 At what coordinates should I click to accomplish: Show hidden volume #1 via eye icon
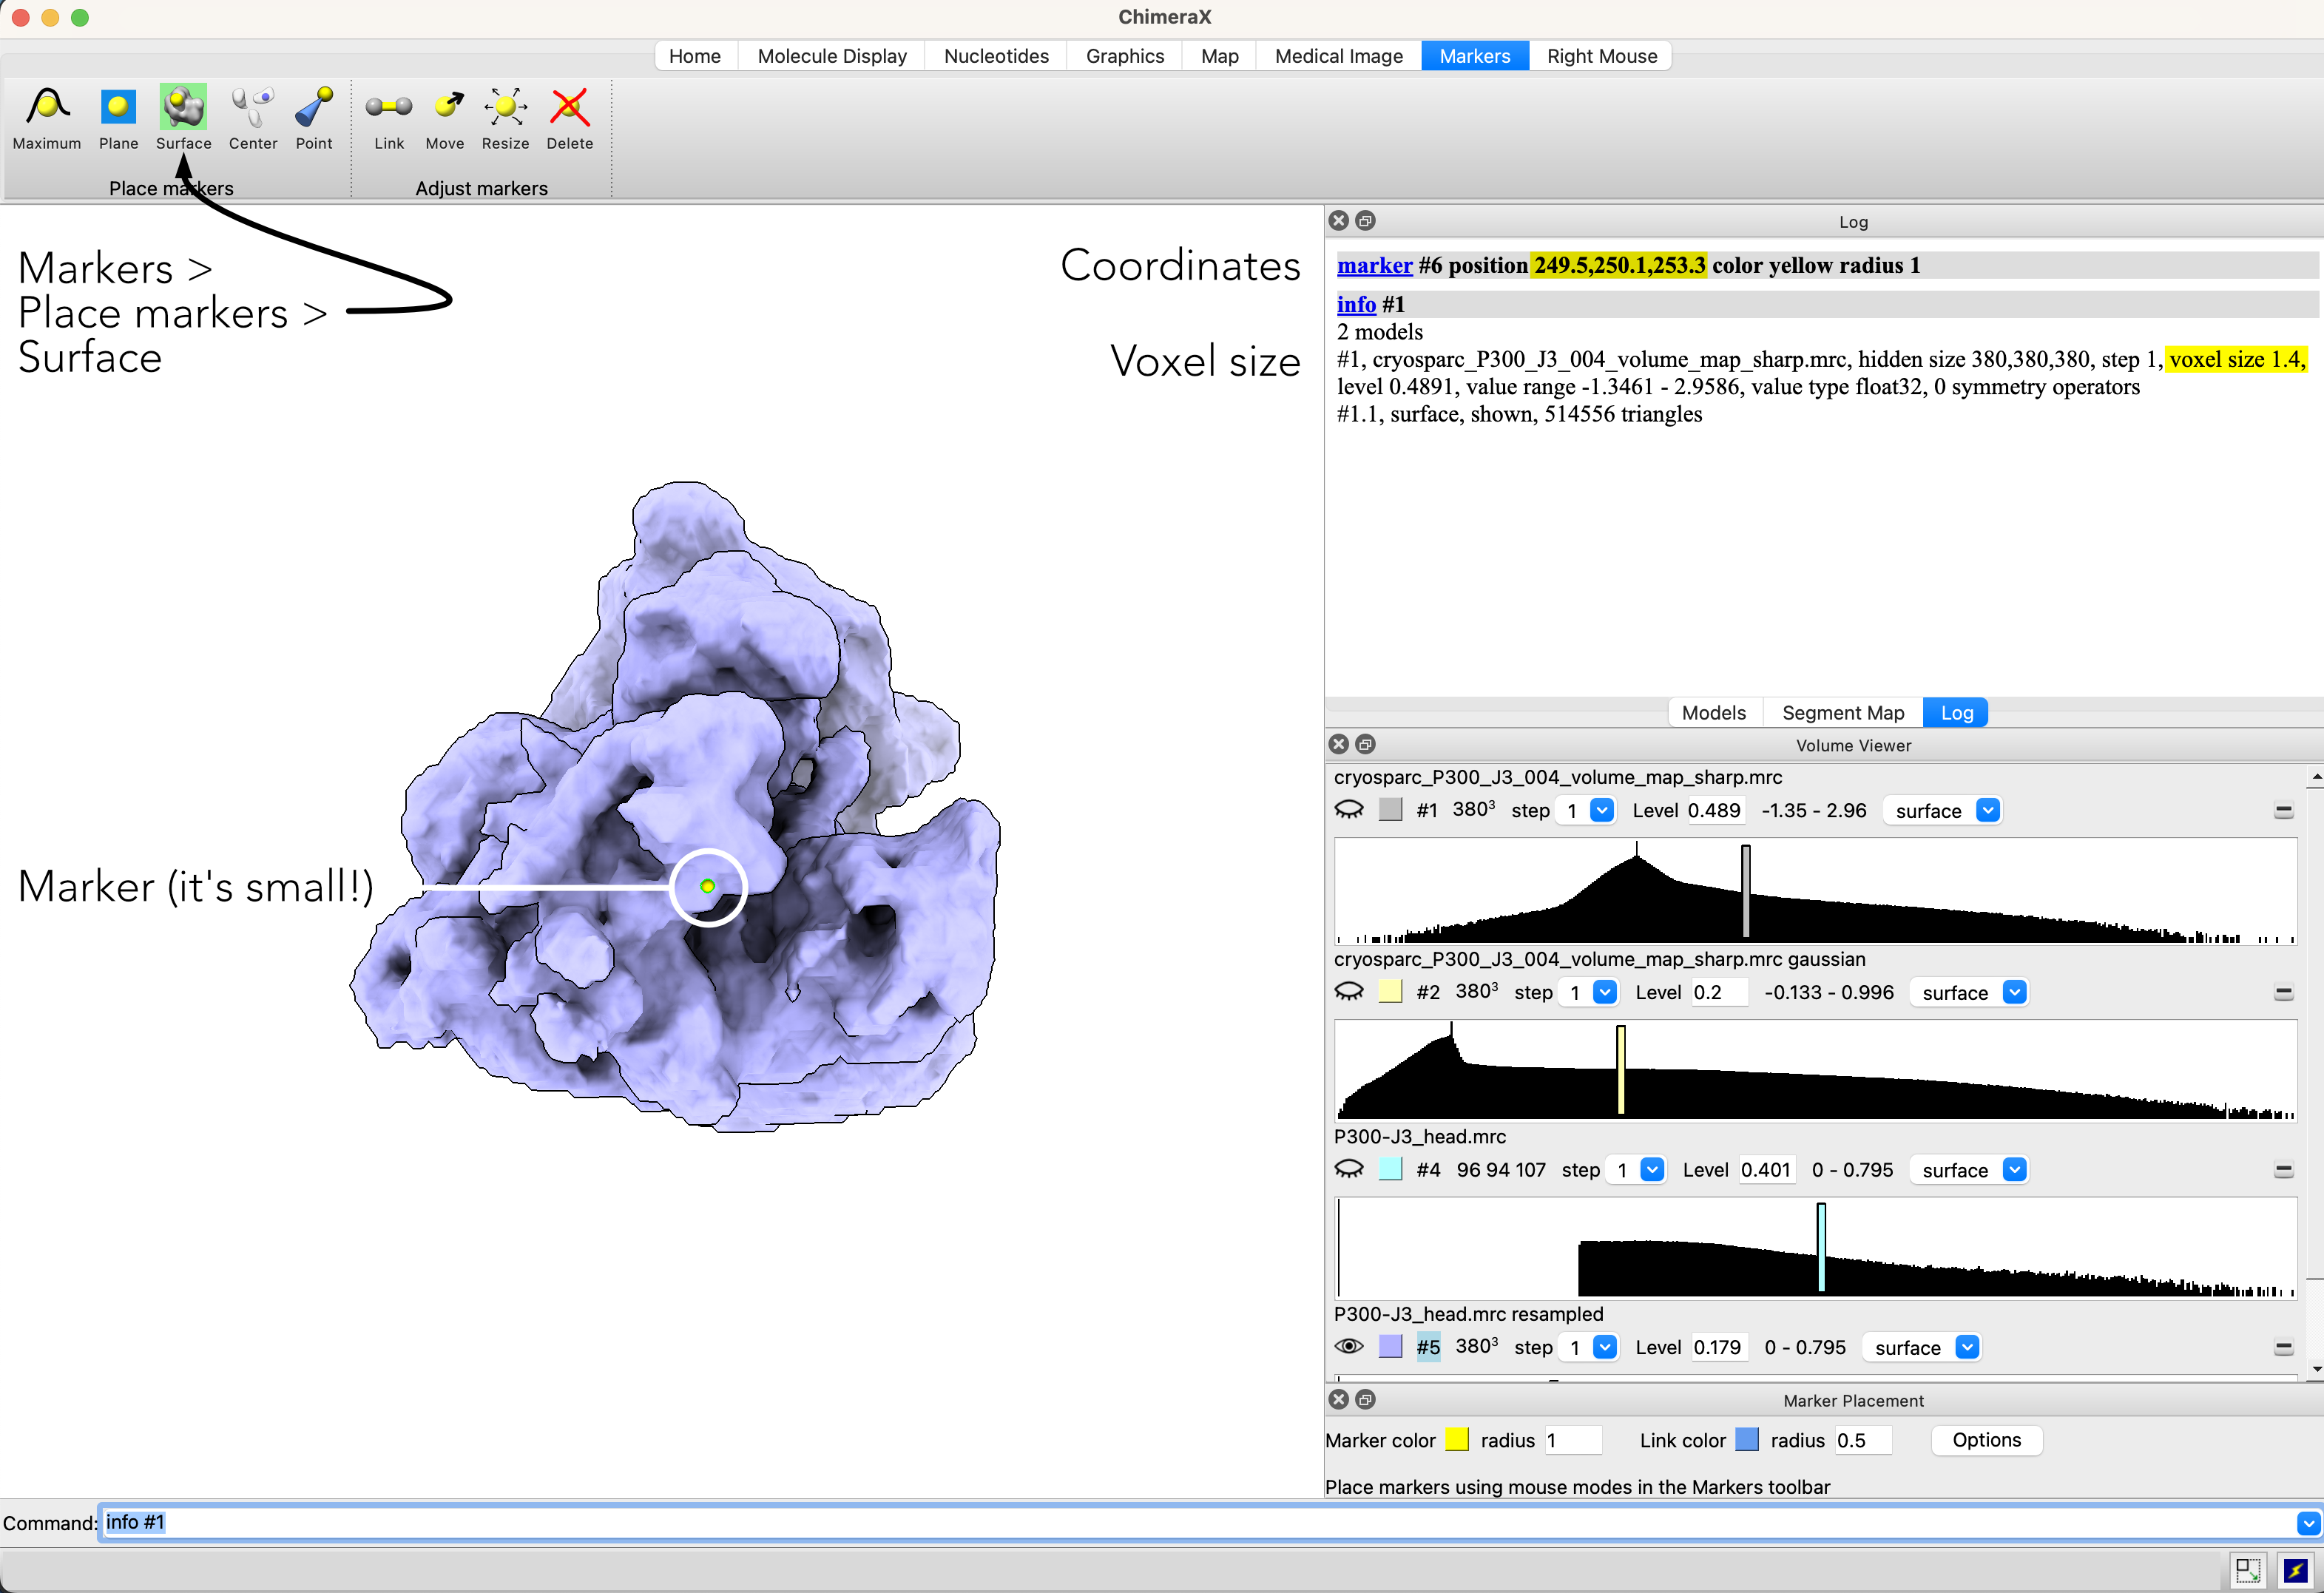tap(1349, 810)
